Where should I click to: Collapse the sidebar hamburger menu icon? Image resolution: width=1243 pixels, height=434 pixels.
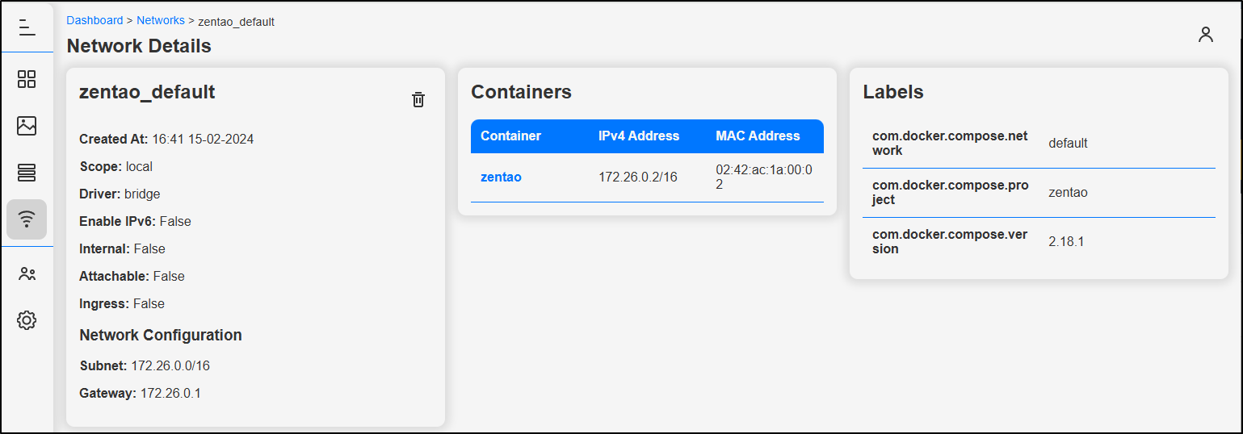click(x=27, y=27)
